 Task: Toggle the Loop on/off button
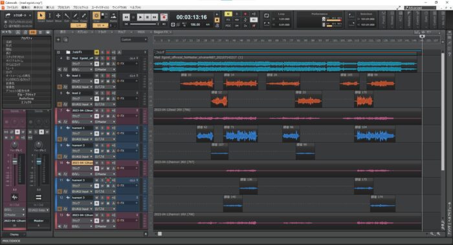click(267, 16)
